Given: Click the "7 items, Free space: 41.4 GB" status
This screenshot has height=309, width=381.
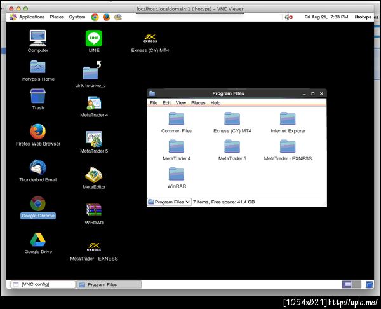Looking at the screenshot, I should click(x=224, y=202).
